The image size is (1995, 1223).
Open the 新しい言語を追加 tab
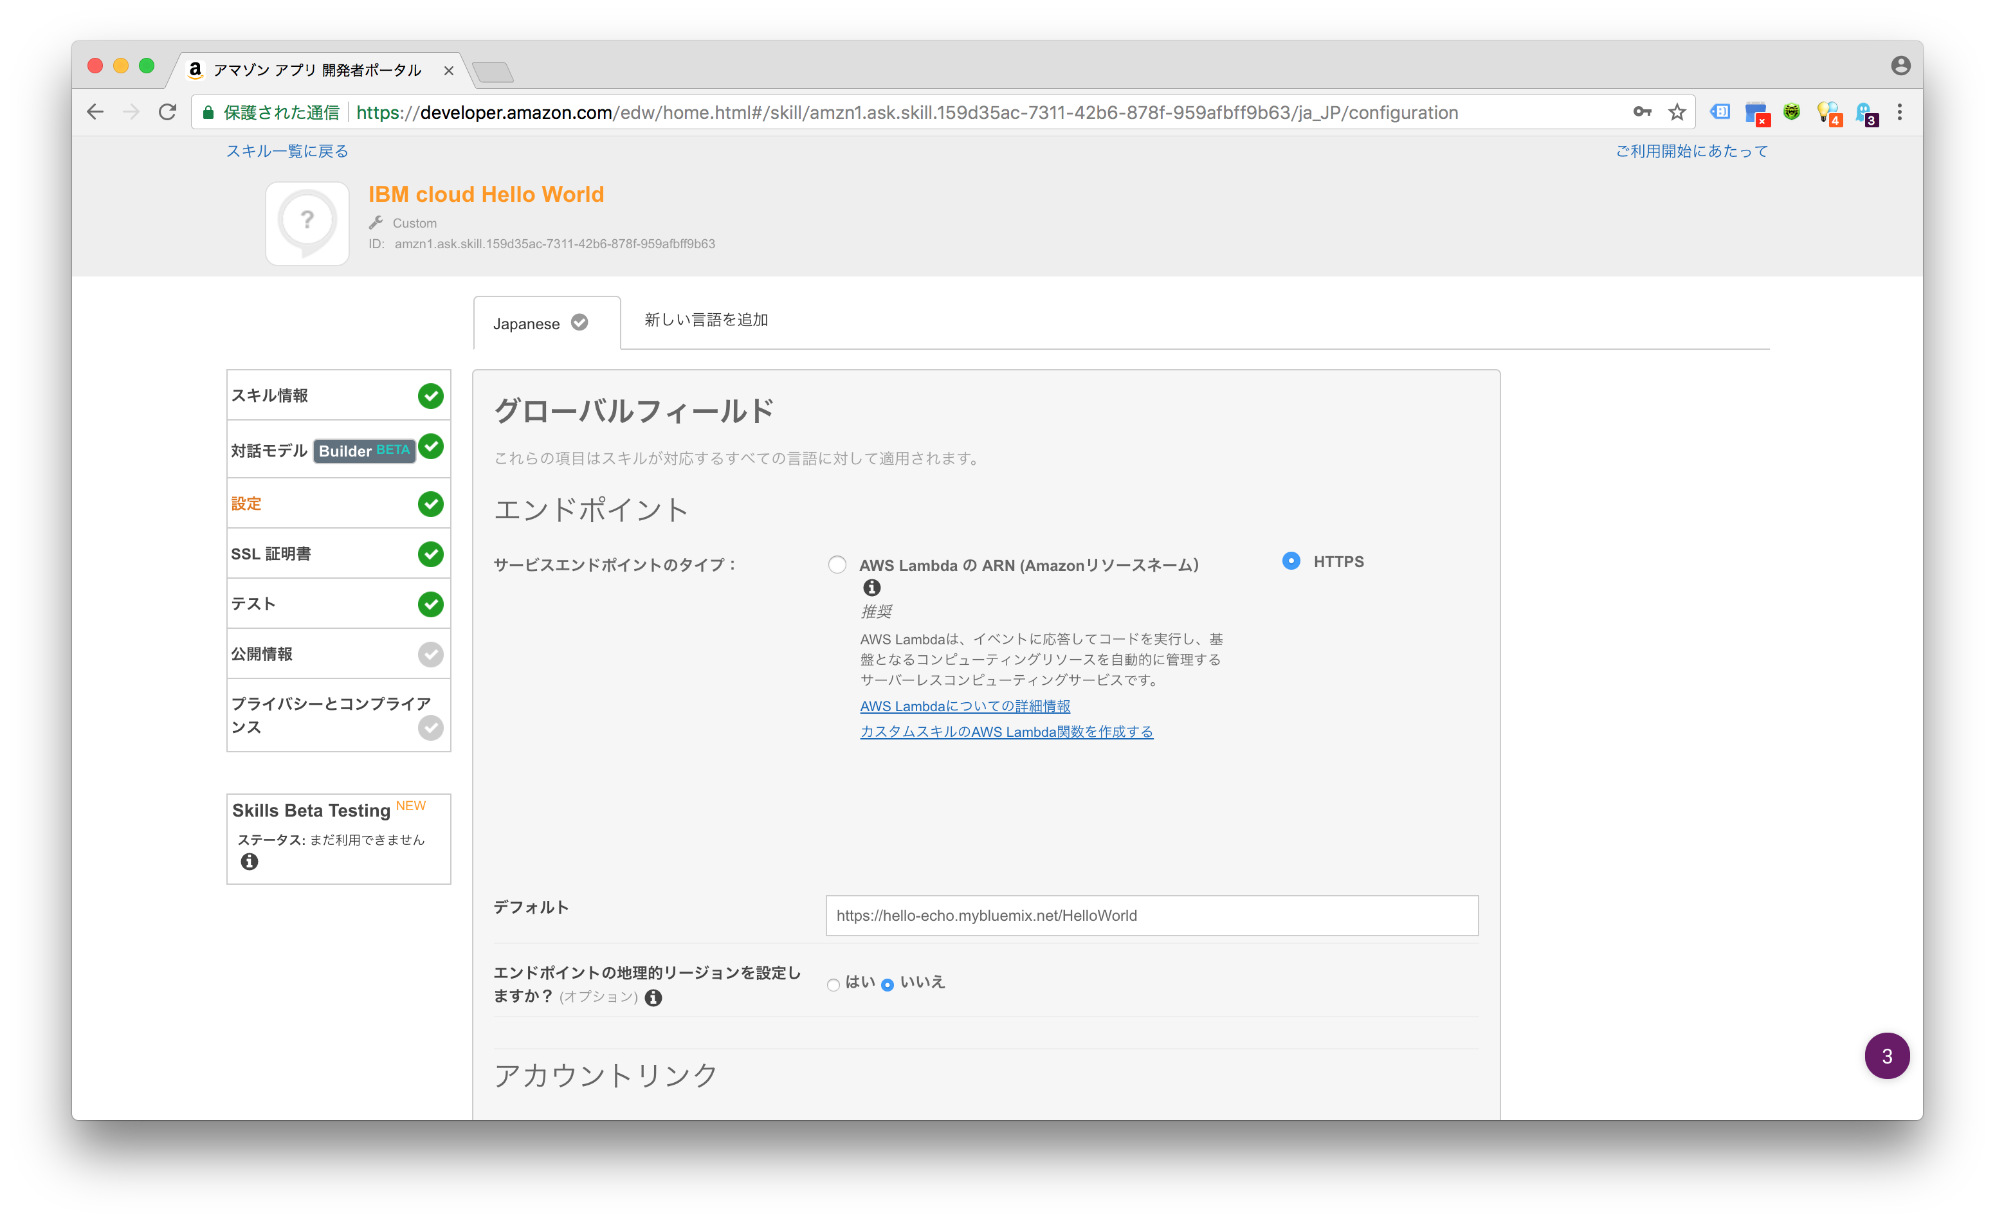click(706, 320)
